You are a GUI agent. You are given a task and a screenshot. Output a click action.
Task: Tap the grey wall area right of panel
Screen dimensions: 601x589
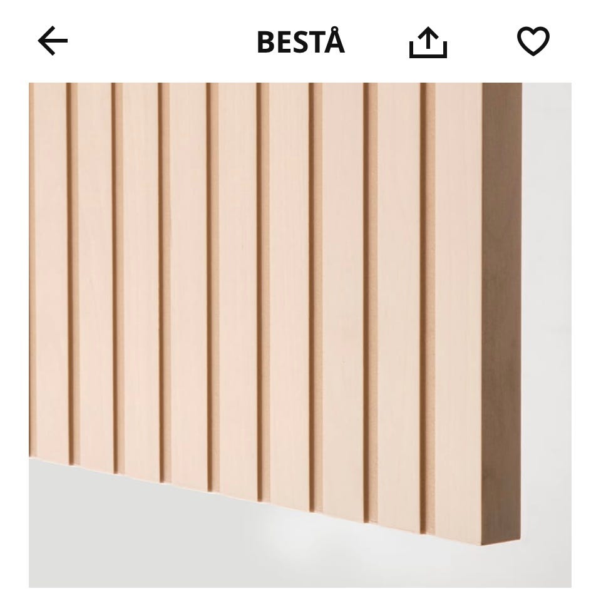547,307
